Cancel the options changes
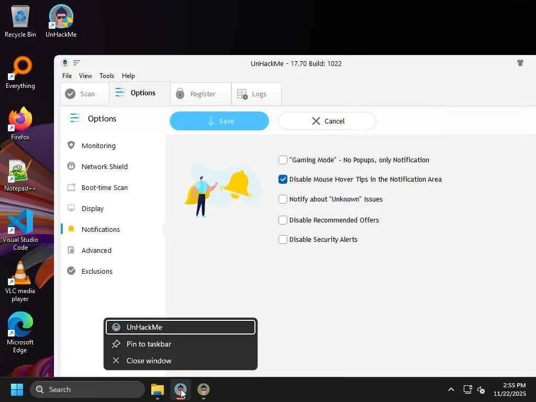Viewport: 536px width, 402px height. tap(327, 121)
